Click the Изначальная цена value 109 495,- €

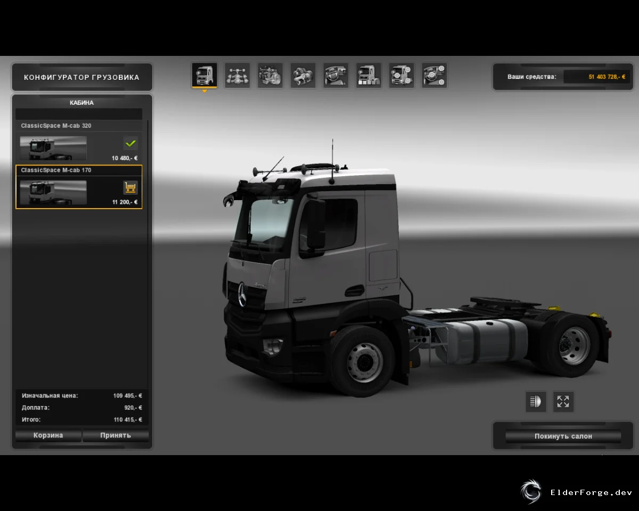128,396
